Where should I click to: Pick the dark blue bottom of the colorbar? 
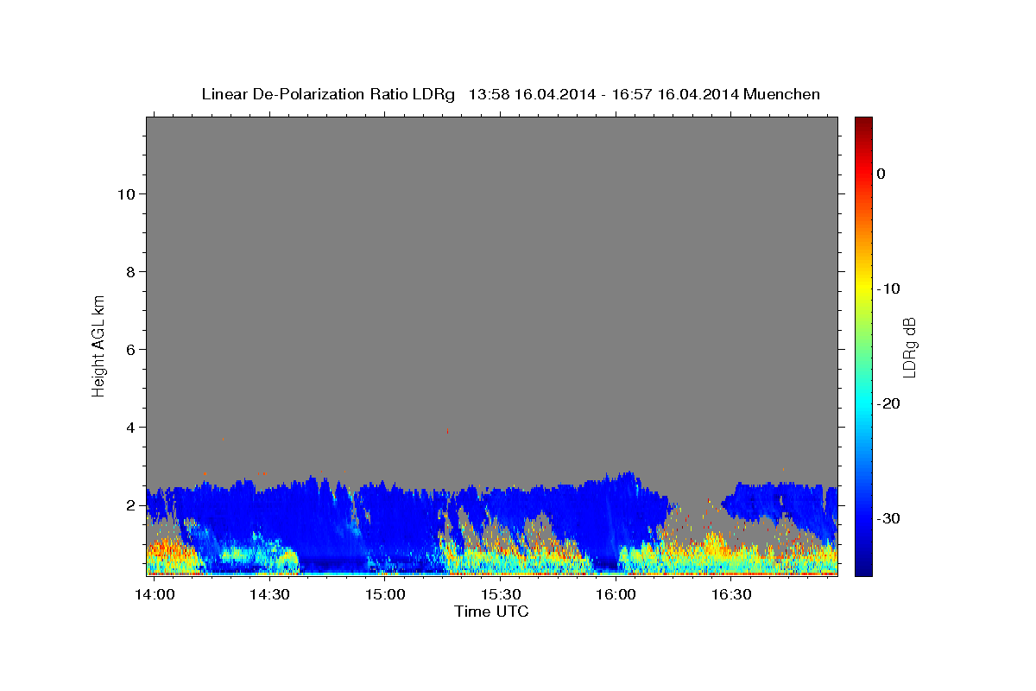click(863, 569)
